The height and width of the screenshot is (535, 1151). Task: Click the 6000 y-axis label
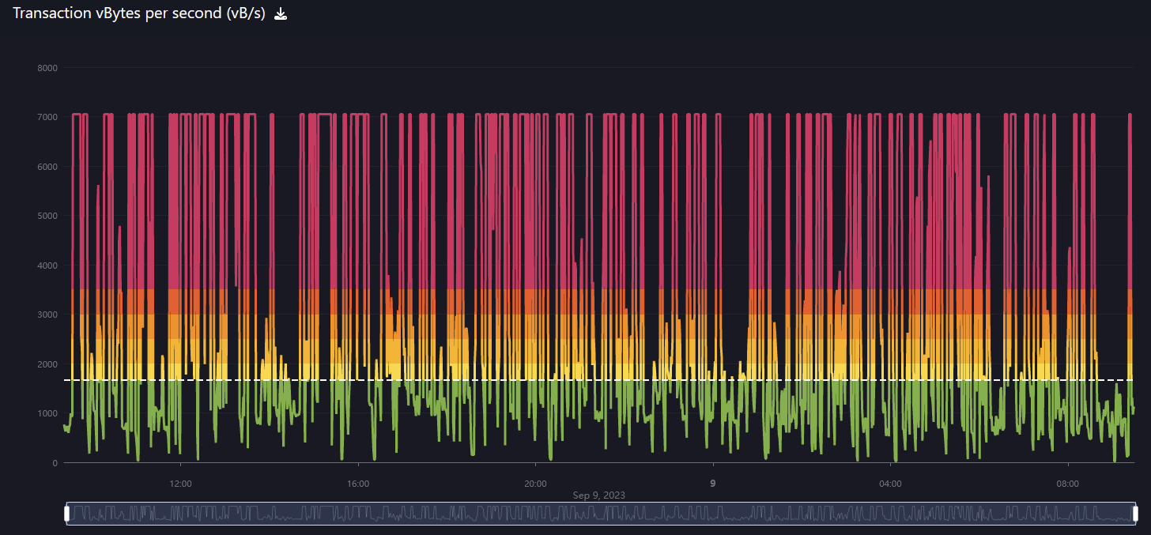coord(47,167)
